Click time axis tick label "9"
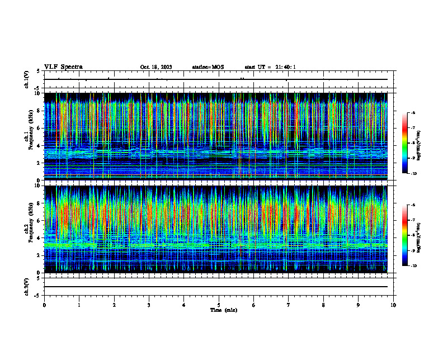This screenshot has width=443, height=342. click(x=358, y=305)
